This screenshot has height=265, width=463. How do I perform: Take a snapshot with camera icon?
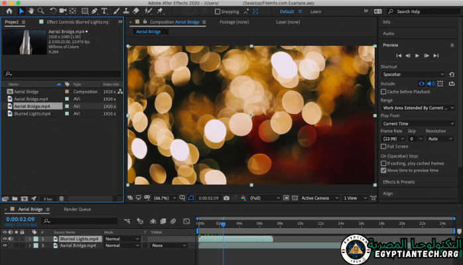click(226, 198)
